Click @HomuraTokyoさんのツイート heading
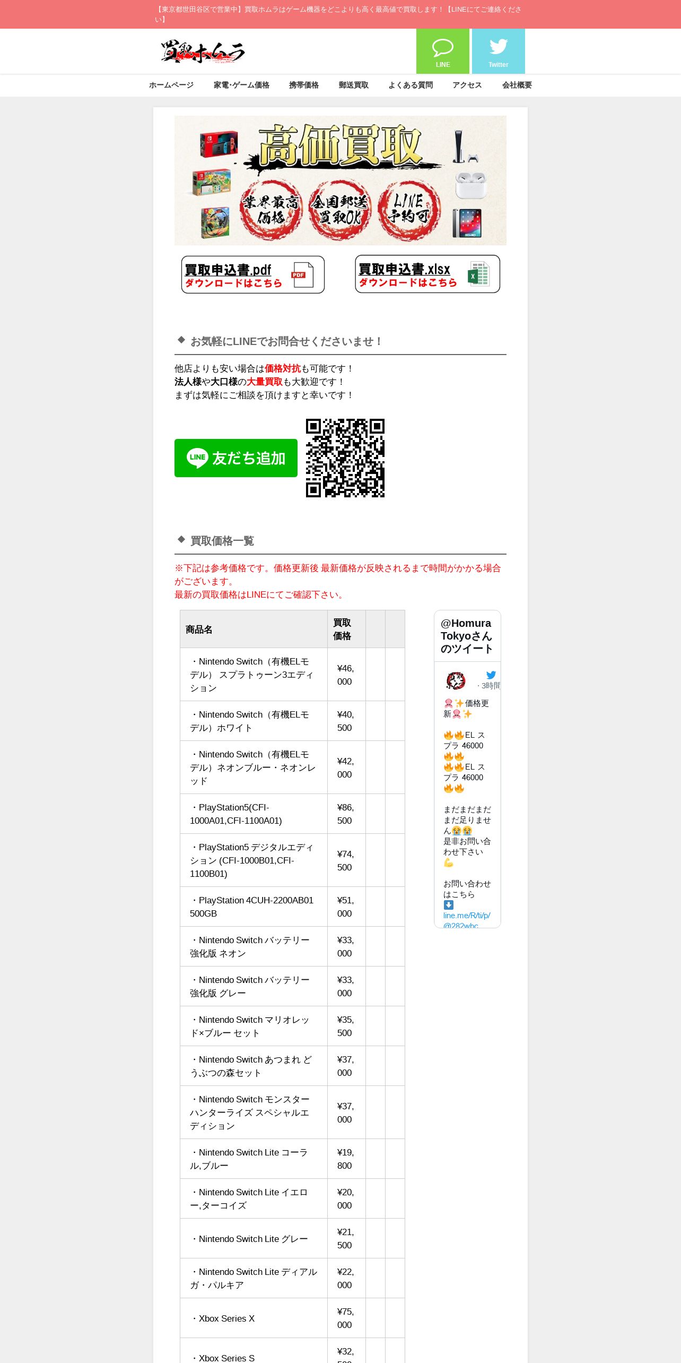 pos(467,636)
